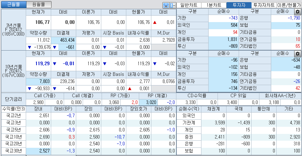The image size is (302, 156).
Task: Select the 국고30년 row label
Action: coord(14,151)
